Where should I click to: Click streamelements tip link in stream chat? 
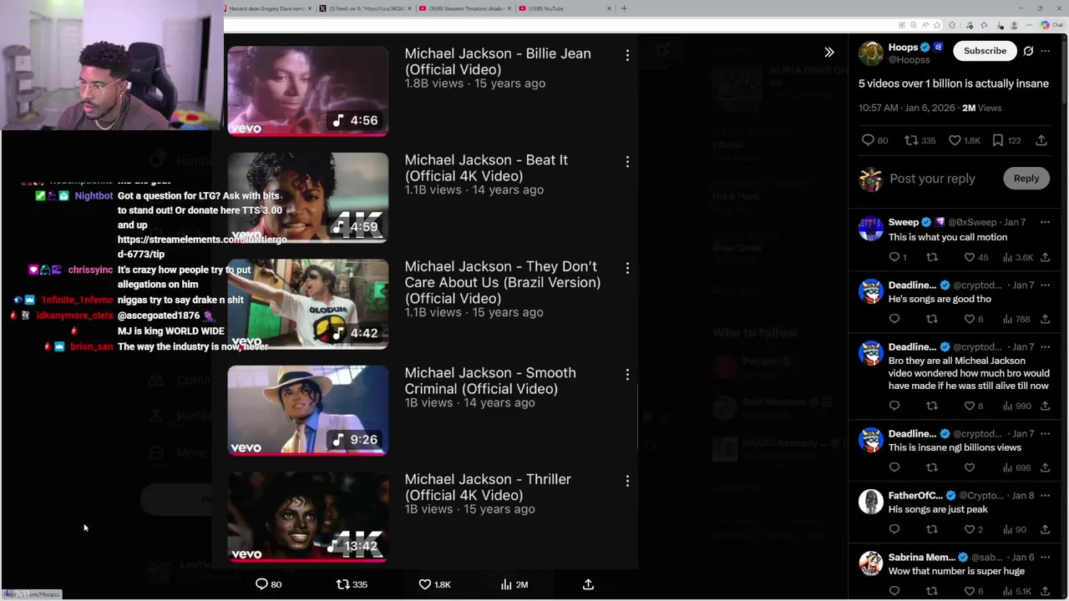tap(202, 246)
